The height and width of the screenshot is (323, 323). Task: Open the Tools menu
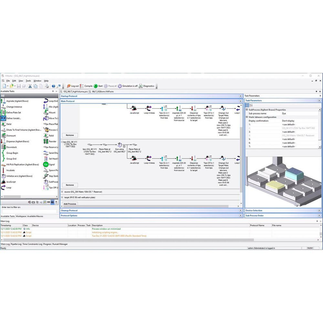[x=28, y=81]
